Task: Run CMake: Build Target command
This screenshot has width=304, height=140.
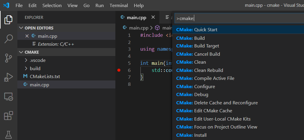Action: pos(238,46)
